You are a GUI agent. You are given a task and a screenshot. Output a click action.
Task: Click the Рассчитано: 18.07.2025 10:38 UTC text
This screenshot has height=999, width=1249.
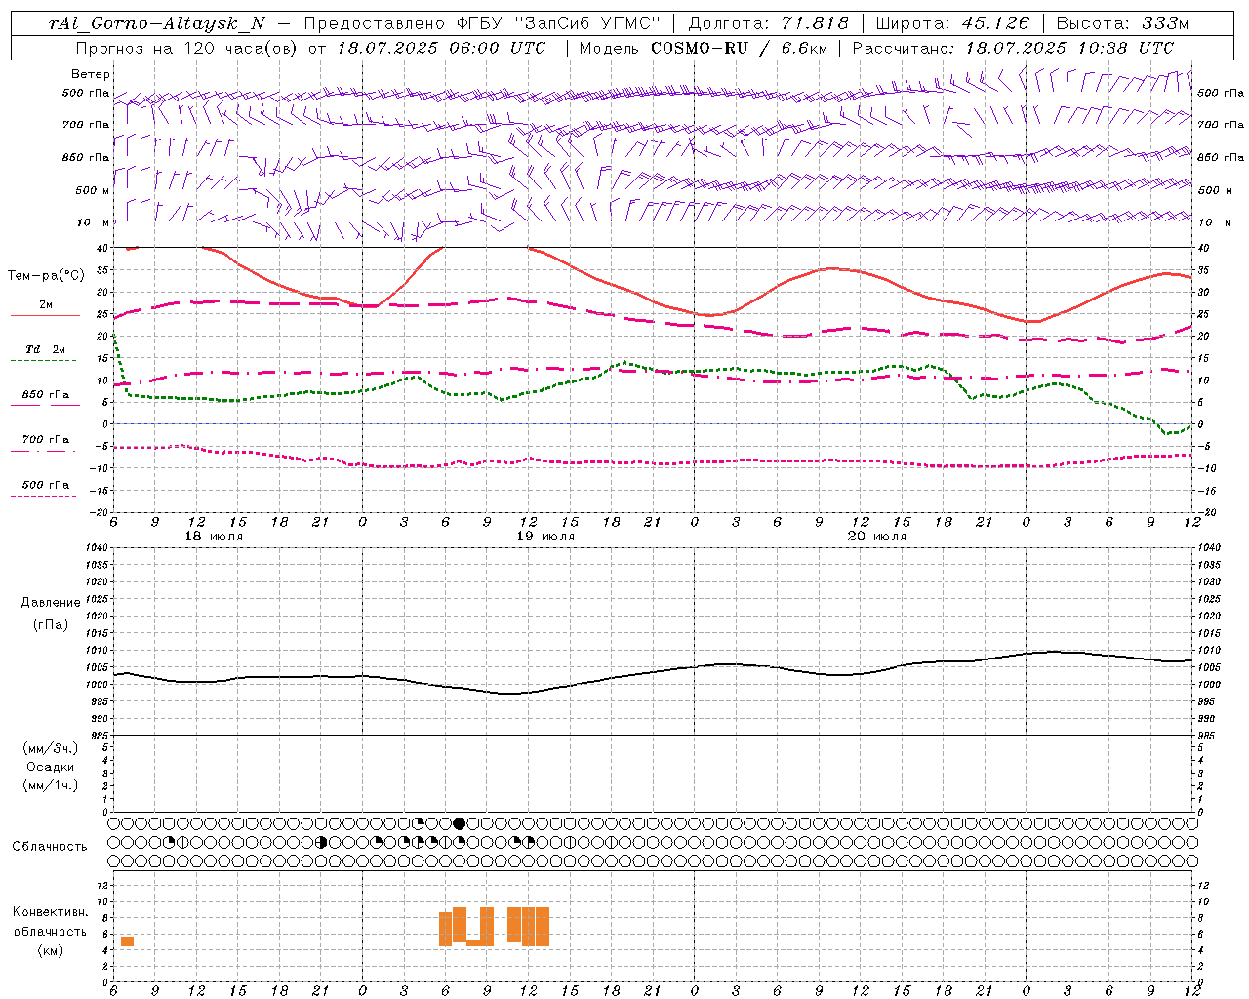click(1013, 48)
